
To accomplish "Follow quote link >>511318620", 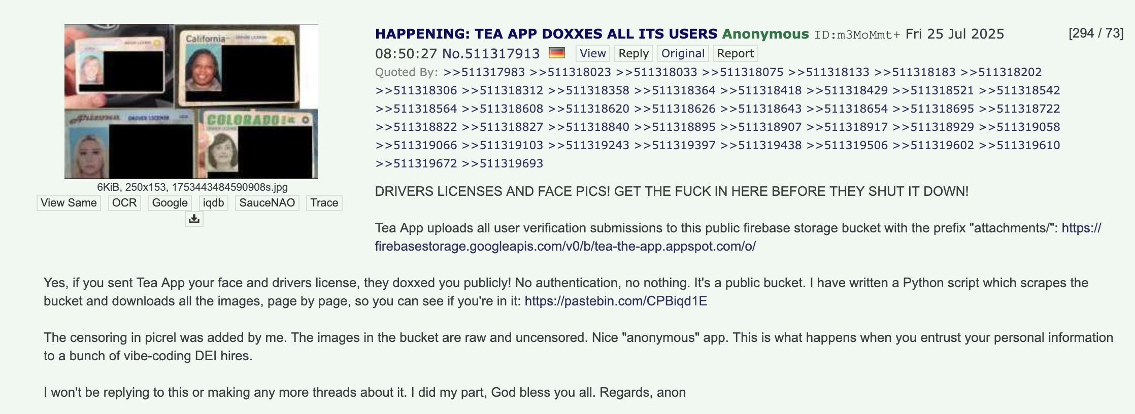I will point(589,109).
